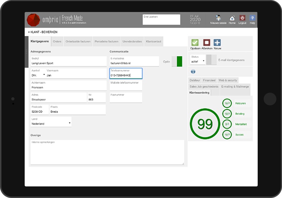282x198 pixels.
Task: Switch to the Orders tab
Action: coord(57,41)
